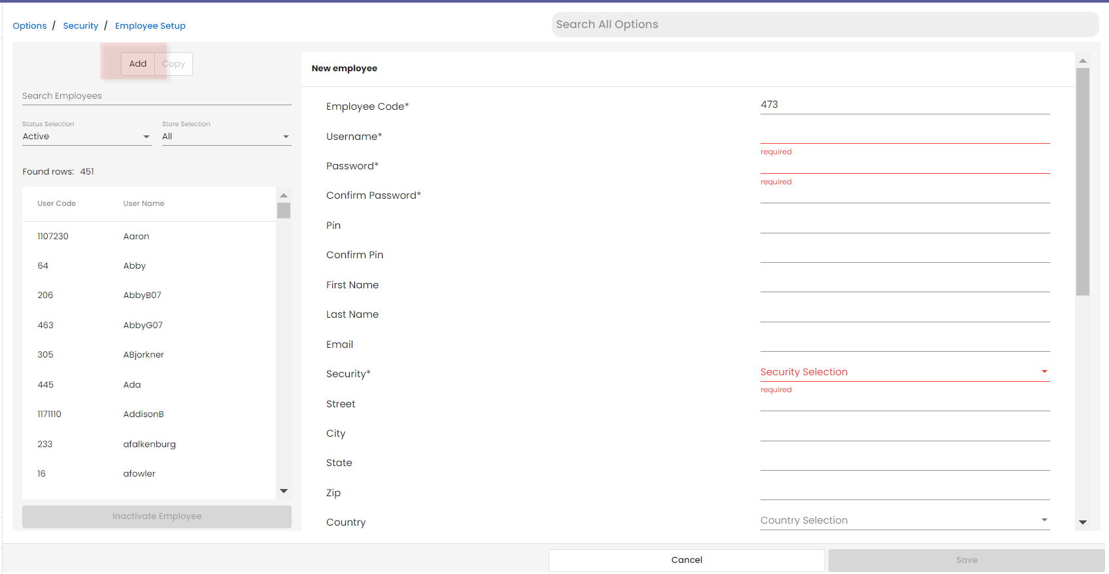The width and height of the screenshot is (1109, 574).
Task: Click the City input field
Action: coord(905,432)
